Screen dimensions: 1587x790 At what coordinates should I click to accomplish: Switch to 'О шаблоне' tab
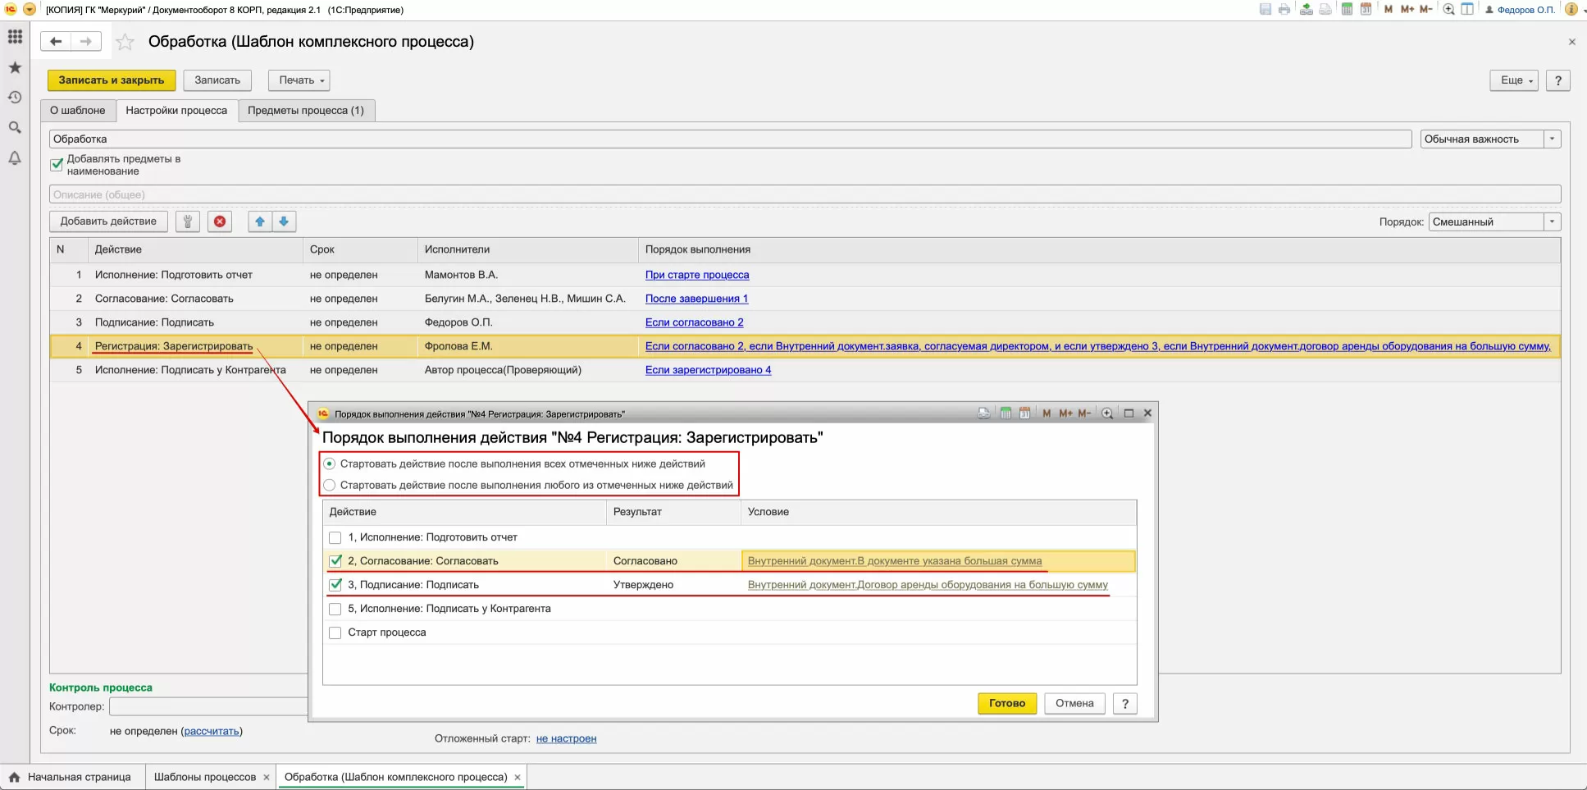pos(78,111)
